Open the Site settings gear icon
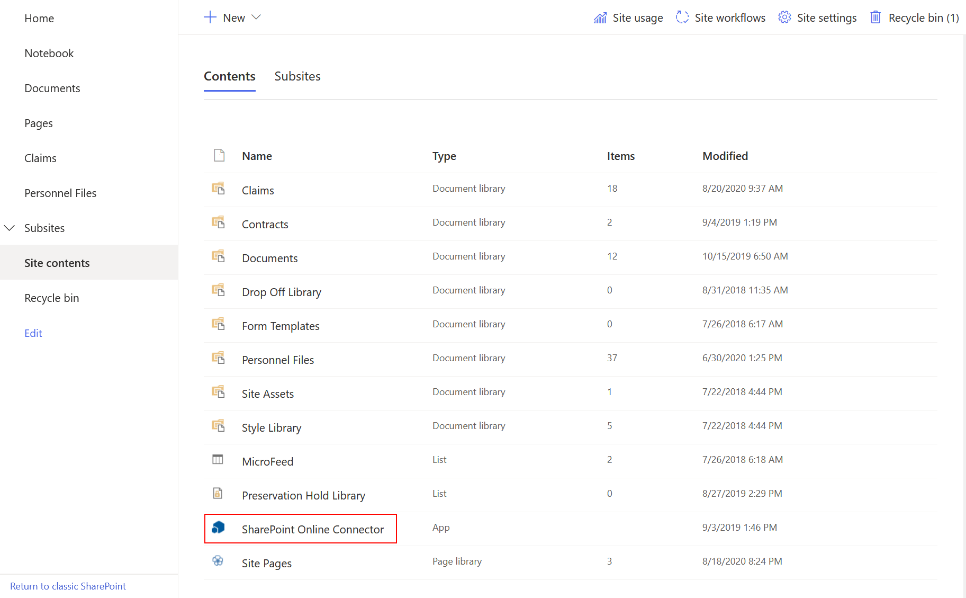 [x=784, y=17]
